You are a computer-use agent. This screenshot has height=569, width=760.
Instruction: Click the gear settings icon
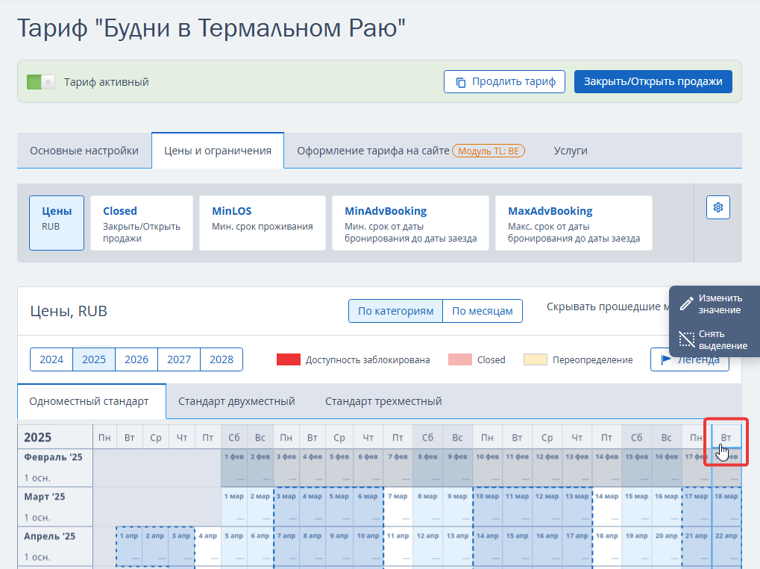(717, 207)
